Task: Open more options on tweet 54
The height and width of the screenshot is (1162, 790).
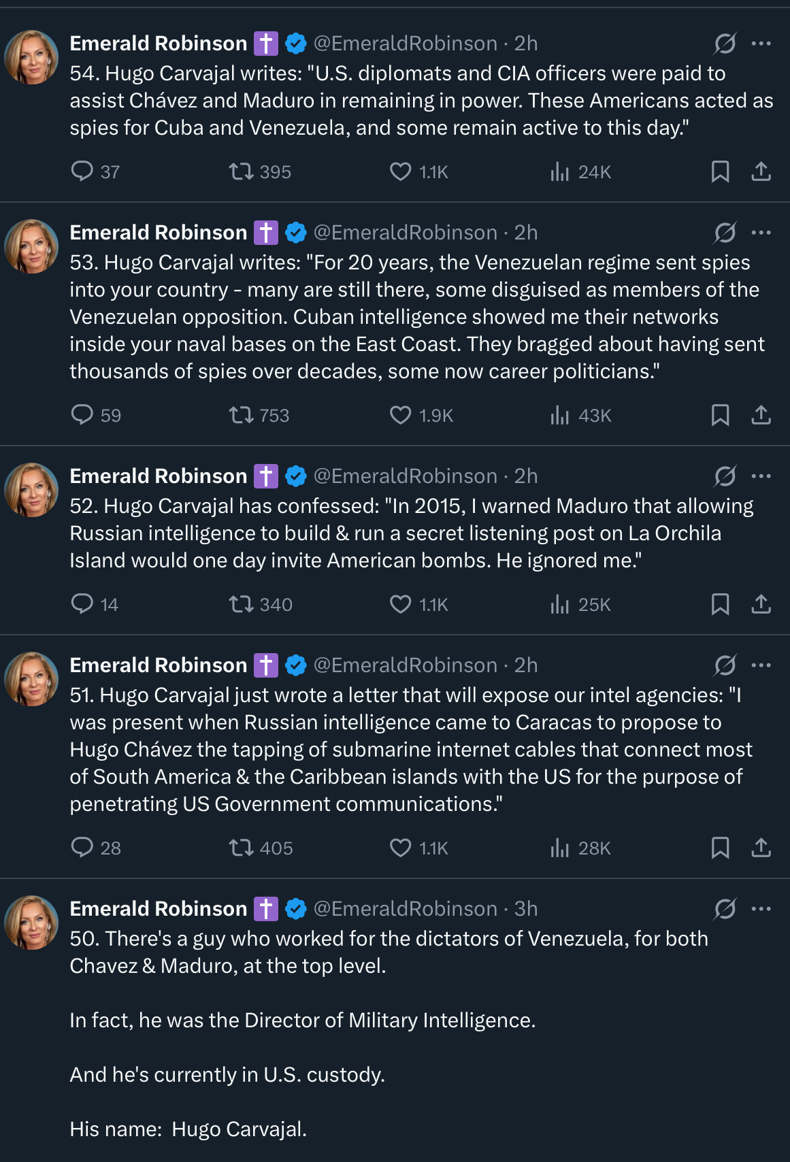Action: tap(761, 44)
